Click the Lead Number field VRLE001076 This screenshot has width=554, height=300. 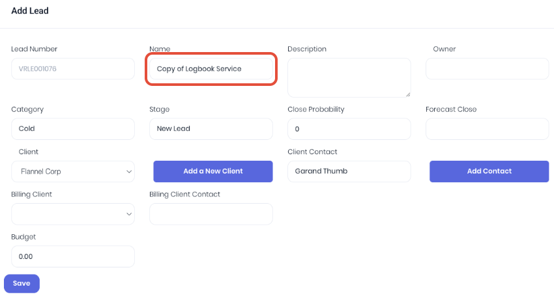pyautogui.click(x=73, y=69)
